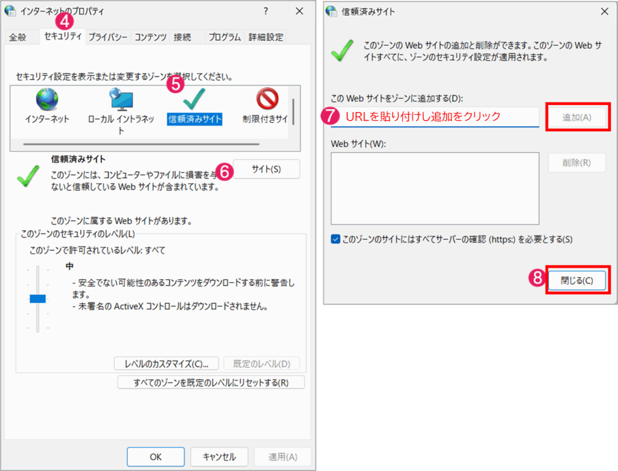Open the Content (コンテンツ) tab
The image size is (618, 471).
[150, 37]
